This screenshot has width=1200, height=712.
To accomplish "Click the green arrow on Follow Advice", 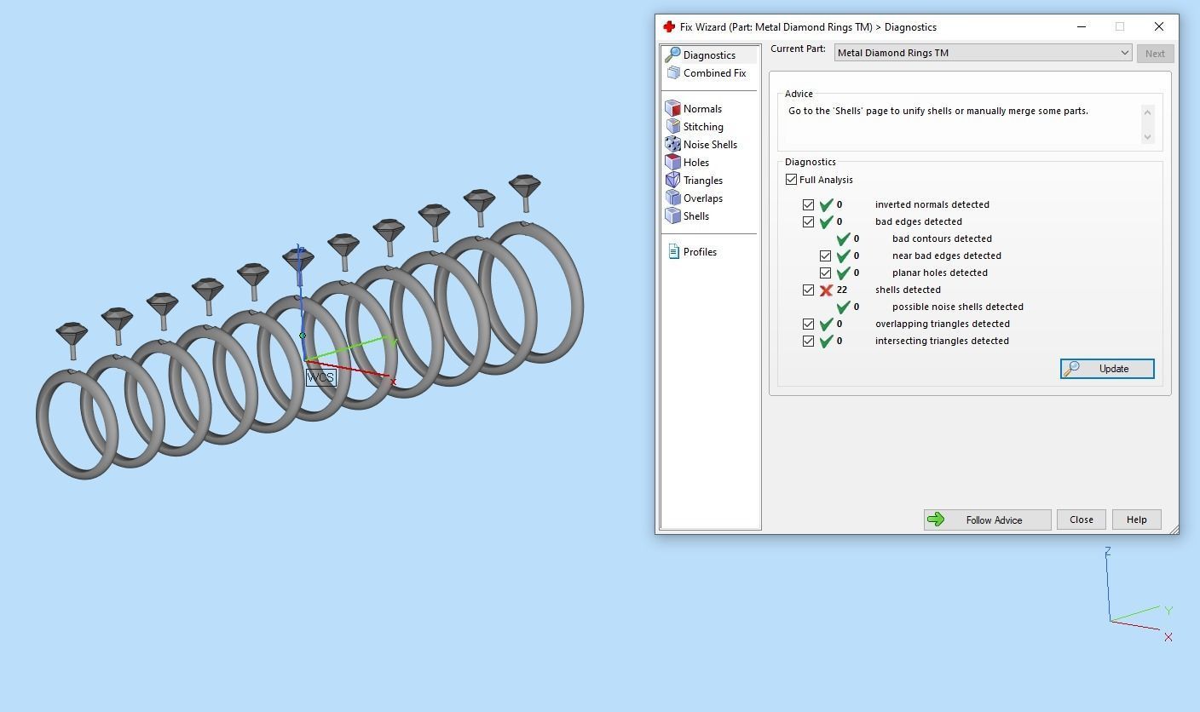I will 936,520.
